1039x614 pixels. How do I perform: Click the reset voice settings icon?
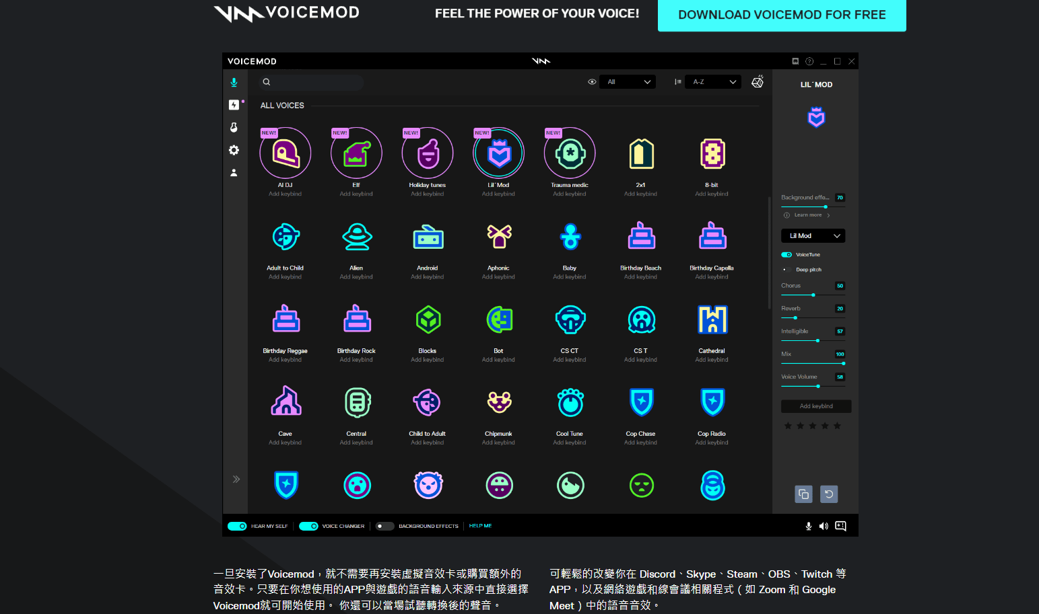pyautogui.click(x=829, y=494)
